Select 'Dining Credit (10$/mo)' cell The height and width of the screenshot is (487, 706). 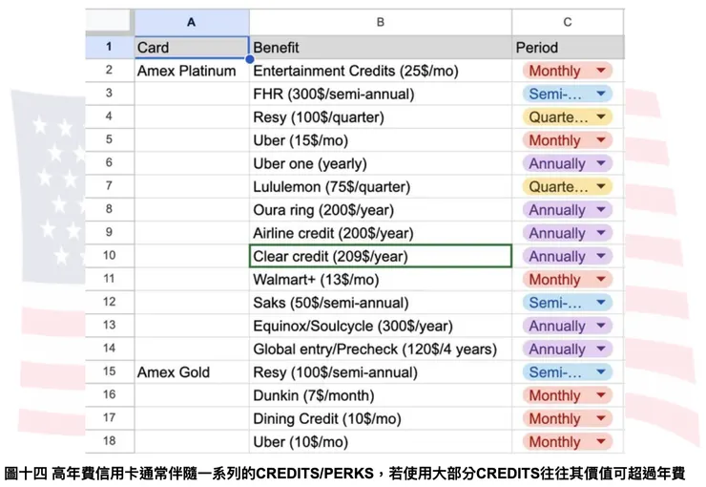381,418
